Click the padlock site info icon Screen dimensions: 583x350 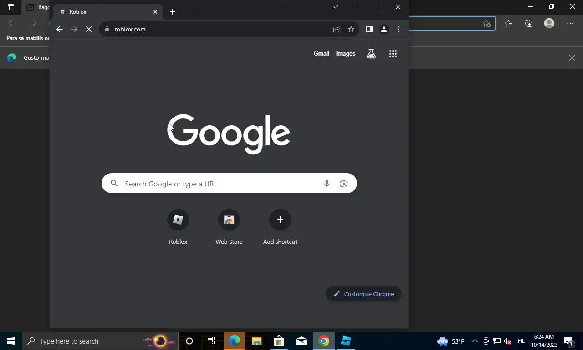(107, 29)
